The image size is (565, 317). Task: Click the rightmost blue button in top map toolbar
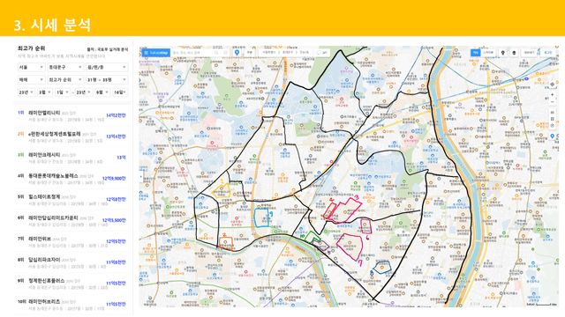pos(548,53)
